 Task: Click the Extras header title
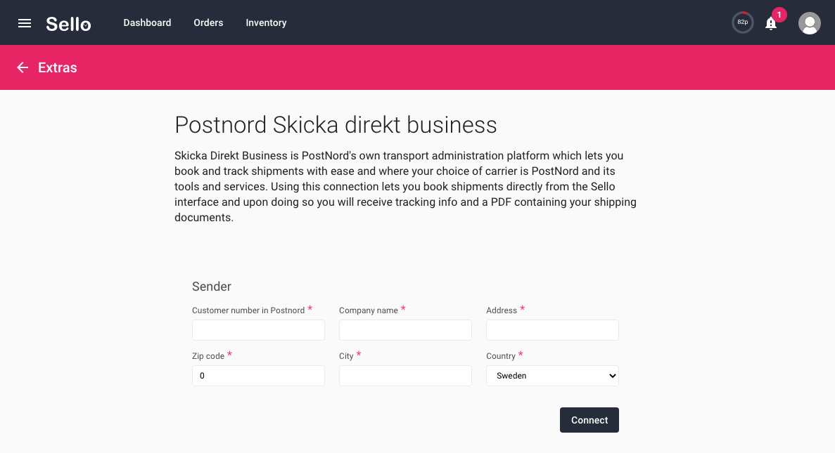click(58, 67)
